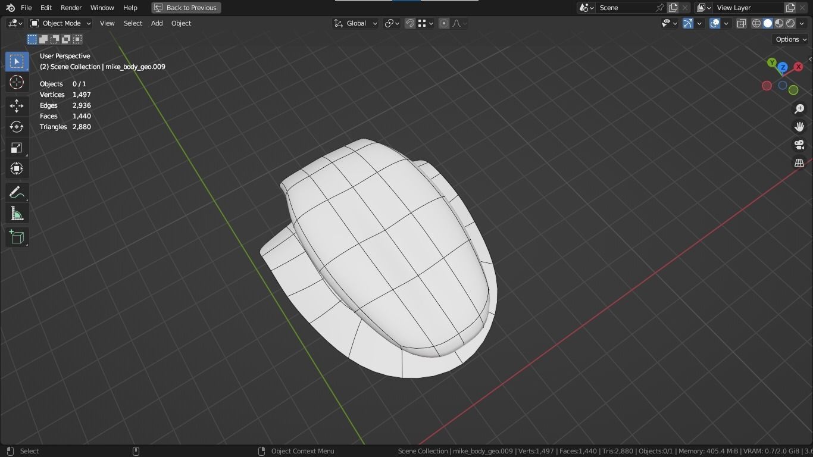Open the Options dropdown
Image resolution: width=813 pixels, height=457 pixels.
(x=792, y=39)
